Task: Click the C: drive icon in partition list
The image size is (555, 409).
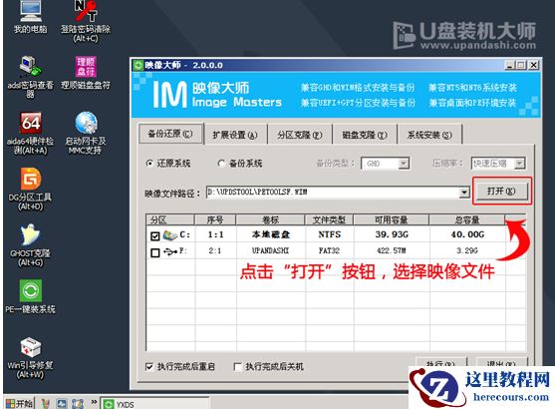Action: [x=170, y=235]
